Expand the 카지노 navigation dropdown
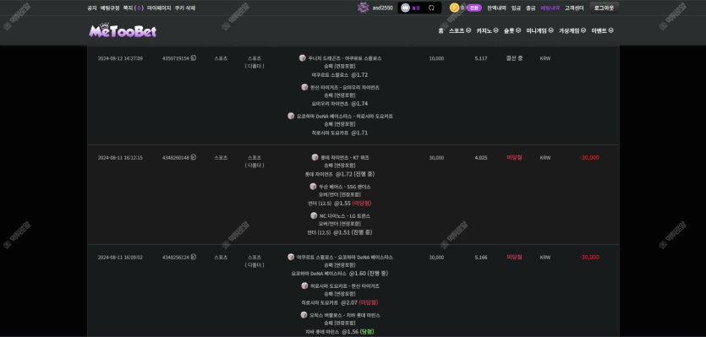This screenshot has width=706, height=337. click(487, 30)
